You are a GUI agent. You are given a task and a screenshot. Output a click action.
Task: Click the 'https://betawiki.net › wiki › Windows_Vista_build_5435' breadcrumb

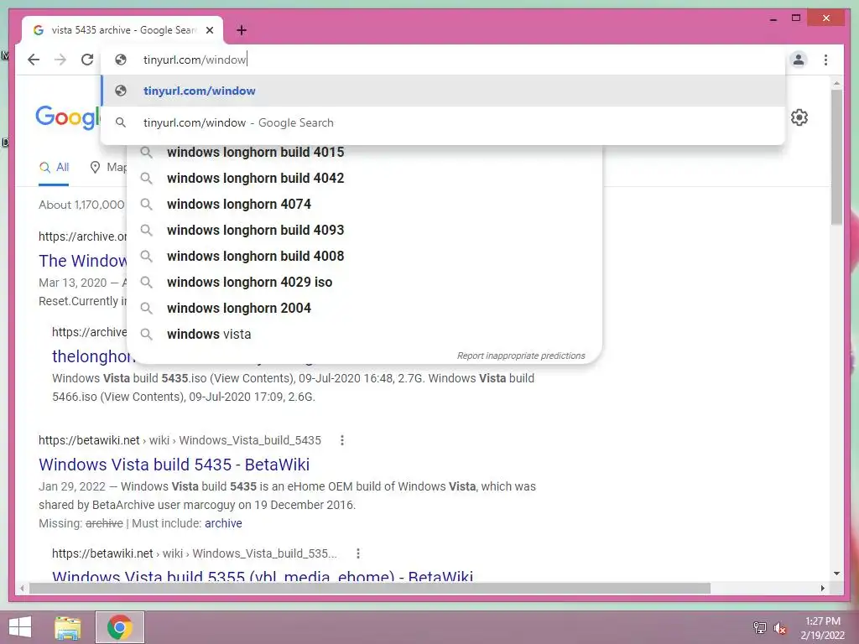[x=180, y=440]
